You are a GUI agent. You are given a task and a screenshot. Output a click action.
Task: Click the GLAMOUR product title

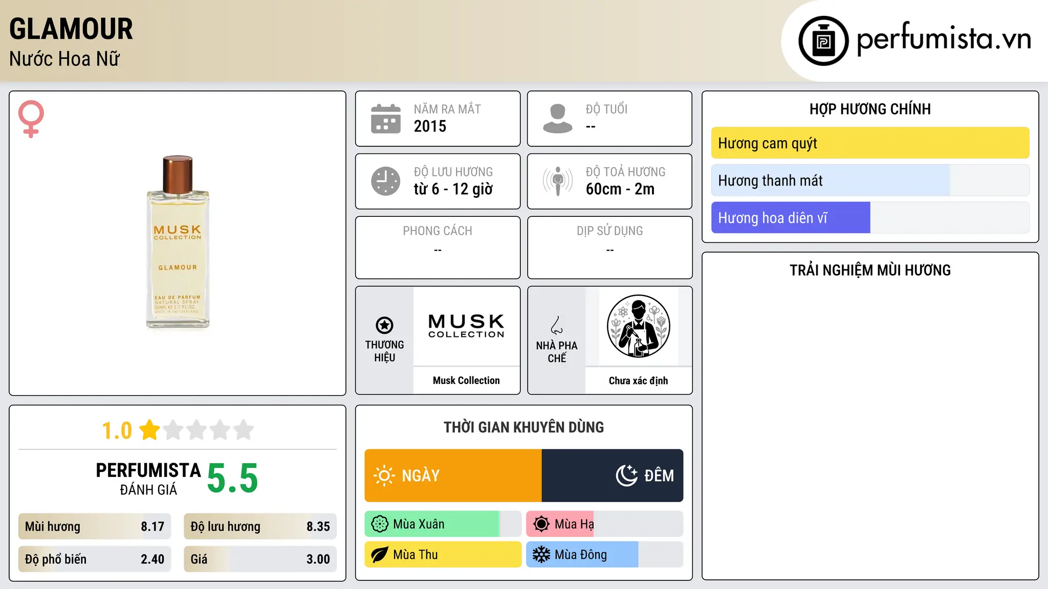[x=71, y=29]
